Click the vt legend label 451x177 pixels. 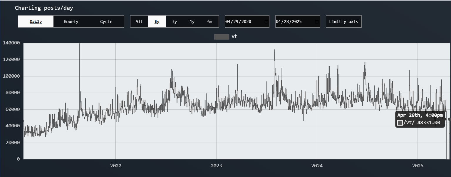pyautogui.click(x=234, y=36)
